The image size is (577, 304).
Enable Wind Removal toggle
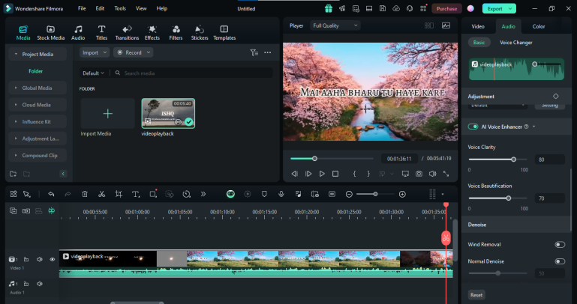tap(559, 244)
